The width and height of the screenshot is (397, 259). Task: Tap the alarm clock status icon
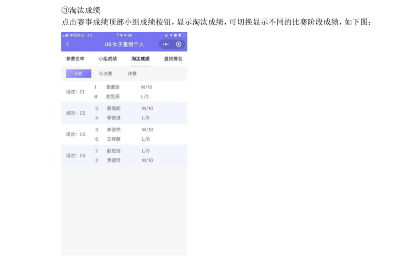175,35
